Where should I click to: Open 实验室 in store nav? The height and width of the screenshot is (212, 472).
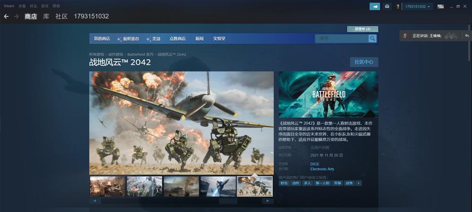[x=220, y=39]
